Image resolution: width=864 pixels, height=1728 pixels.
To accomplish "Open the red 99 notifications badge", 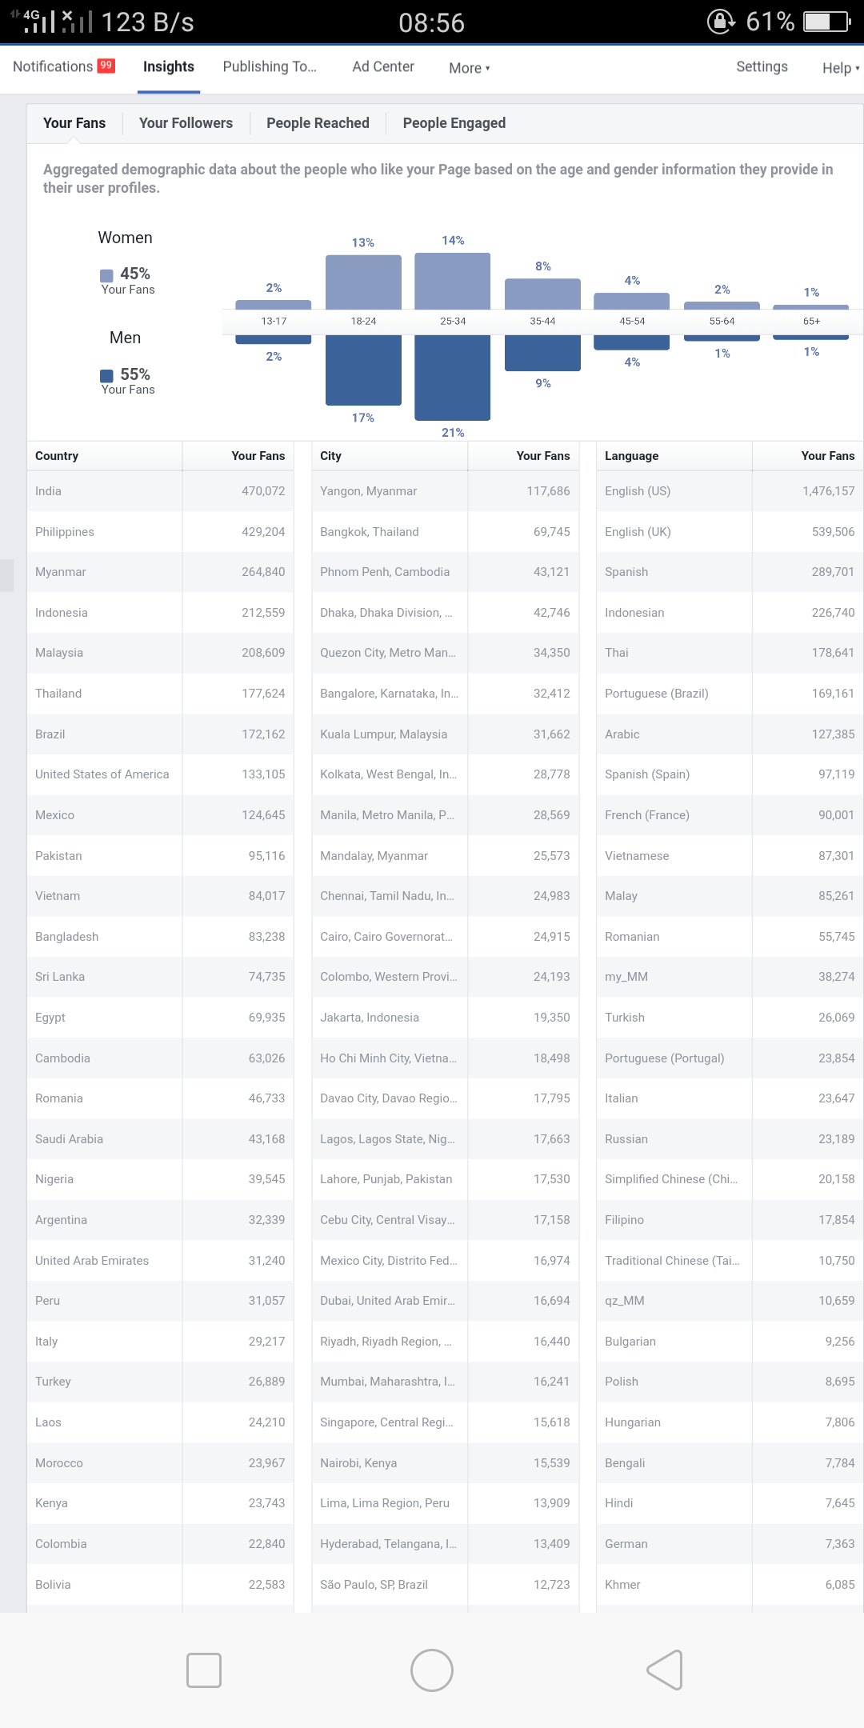I will click(106, 66).
